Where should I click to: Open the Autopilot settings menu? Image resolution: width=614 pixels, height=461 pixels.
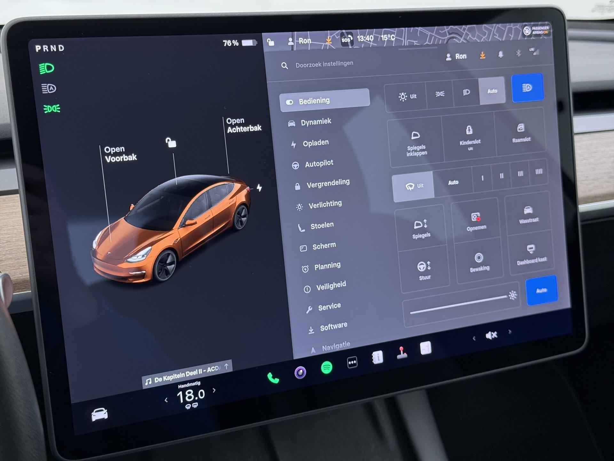[319, 164]
